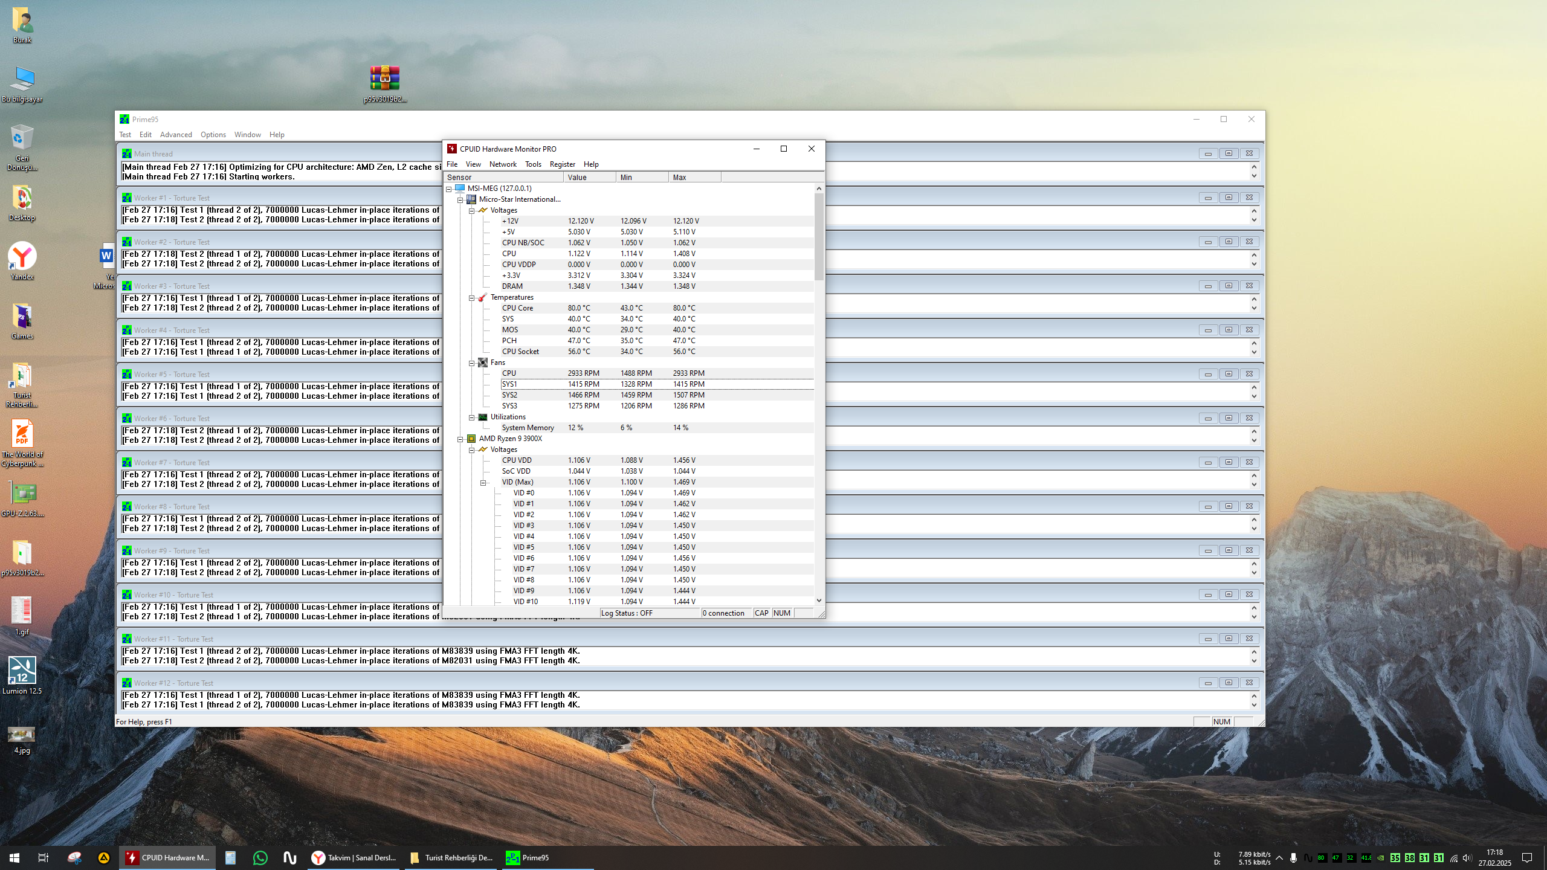
Task: Open the Register menu in Hardware Monitor
Action: coord(562,164)
